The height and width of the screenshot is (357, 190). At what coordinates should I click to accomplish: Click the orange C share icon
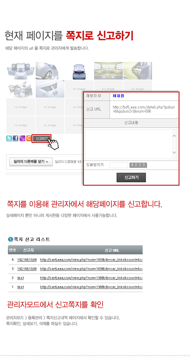coord(29,138)
